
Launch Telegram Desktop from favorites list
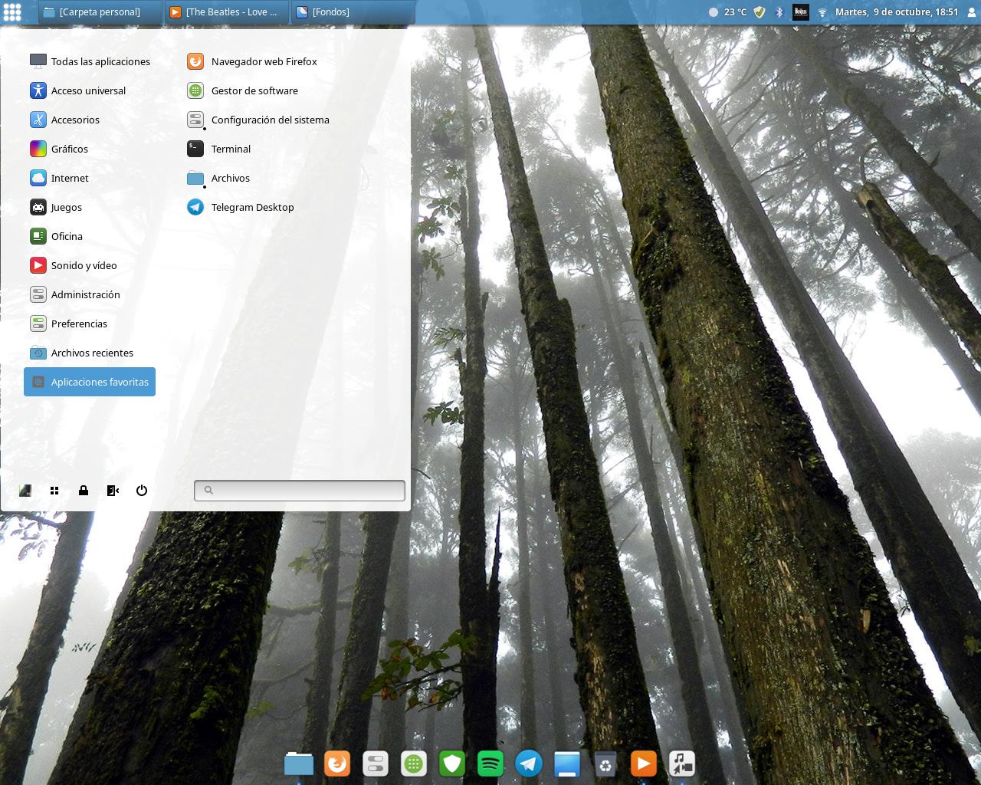tap(241, 207)
